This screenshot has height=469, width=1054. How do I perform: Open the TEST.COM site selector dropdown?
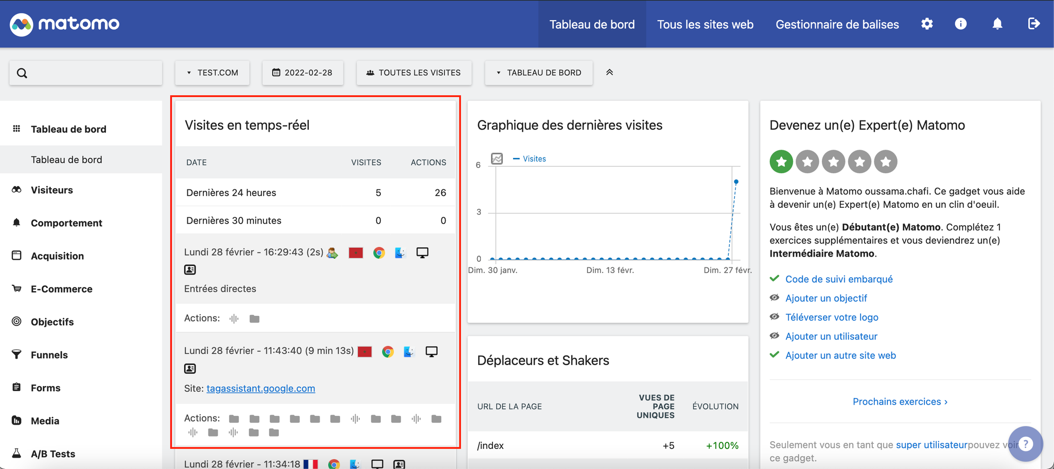click(x=212, y=73)
